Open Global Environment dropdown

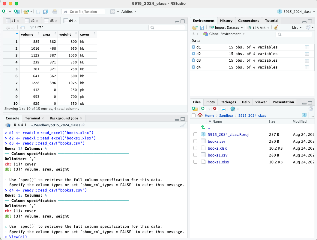[224, 34]
